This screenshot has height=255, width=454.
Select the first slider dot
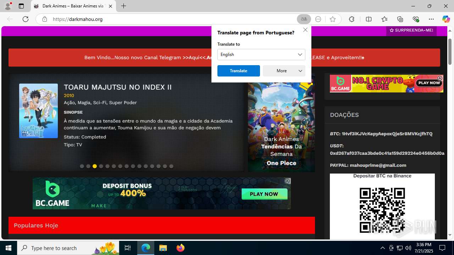pyautogui.click(x=82, y=166)
